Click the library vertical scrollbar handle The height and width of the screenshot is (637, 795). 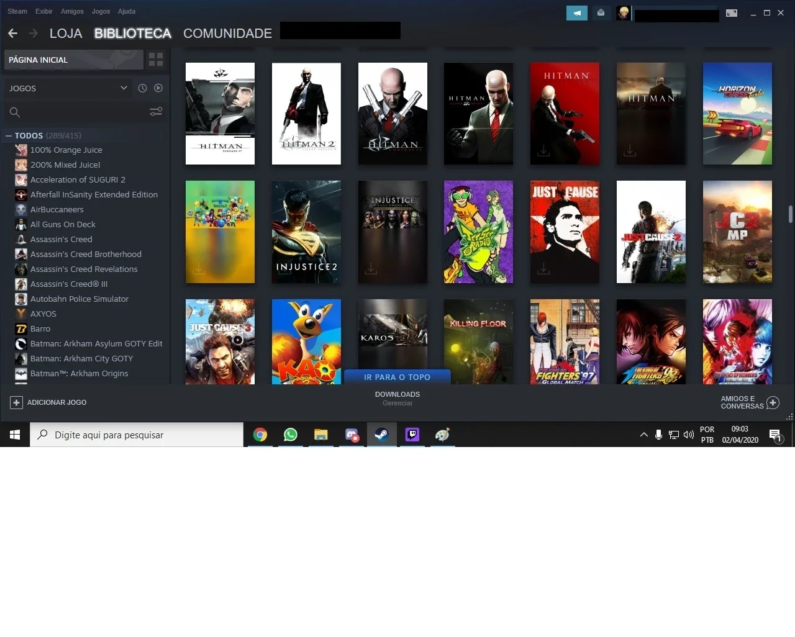coord(790,214)
